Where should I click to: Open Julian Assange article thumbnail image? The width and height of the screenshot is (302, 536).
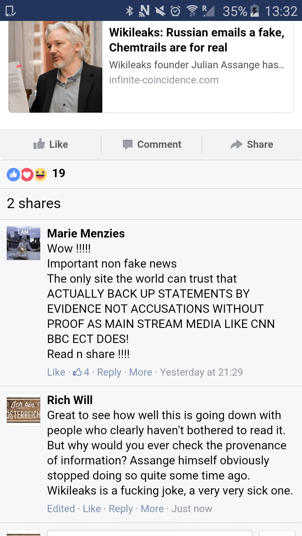point(55,67)
